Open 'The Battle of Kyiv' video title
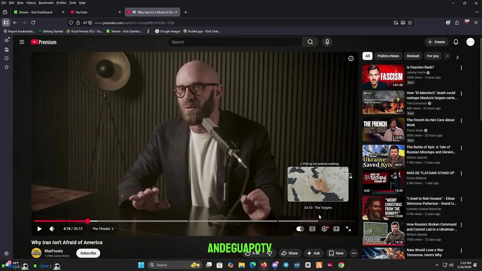The width and height of the screenshot is (482, 271). (431, 149)
